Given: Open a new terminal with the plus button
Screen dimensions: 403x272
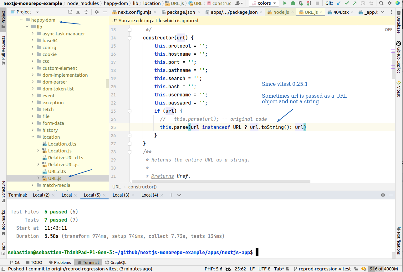Looking at the screenshot, I should [171, 195].
